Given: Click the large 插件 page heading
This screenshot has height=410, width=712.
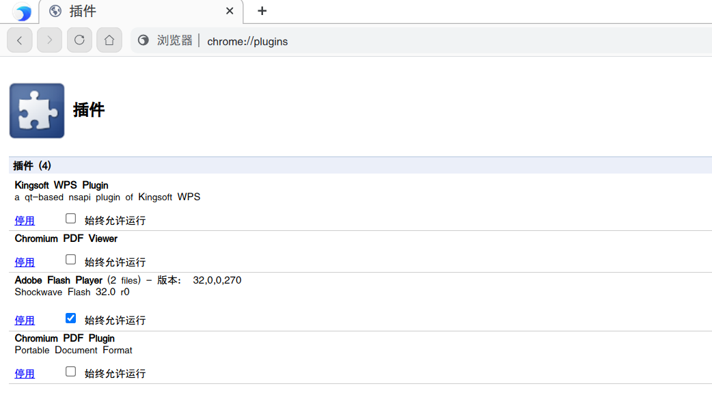Looking at the screenshot, I should [x=89, y=110].
